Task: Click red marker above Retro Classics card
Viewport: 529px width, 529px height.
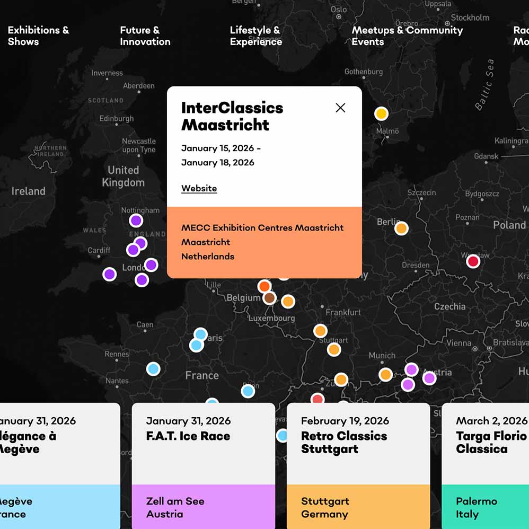Action: tap(318, 398)
